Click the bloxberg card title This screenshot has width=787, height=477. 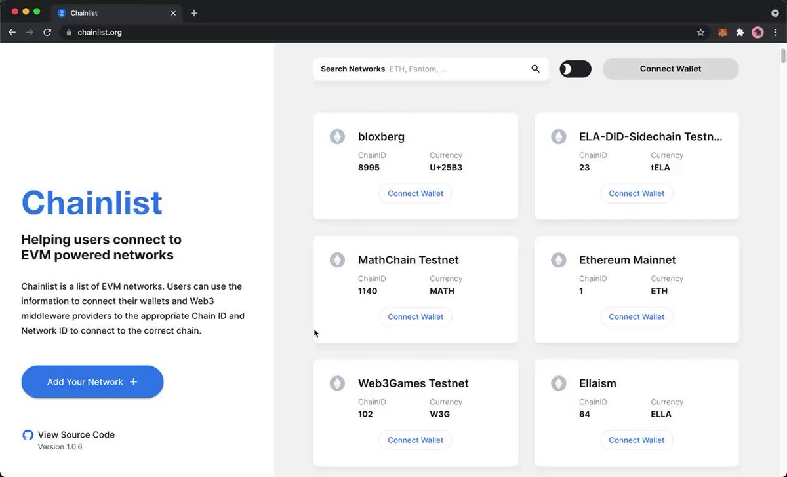pos(381,137)
